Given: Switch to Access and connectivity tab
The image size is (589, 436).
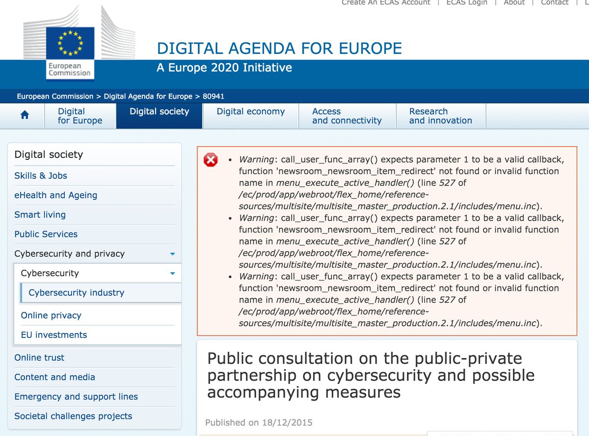Looking at the screenshot, I should click(x=347, y=116).
